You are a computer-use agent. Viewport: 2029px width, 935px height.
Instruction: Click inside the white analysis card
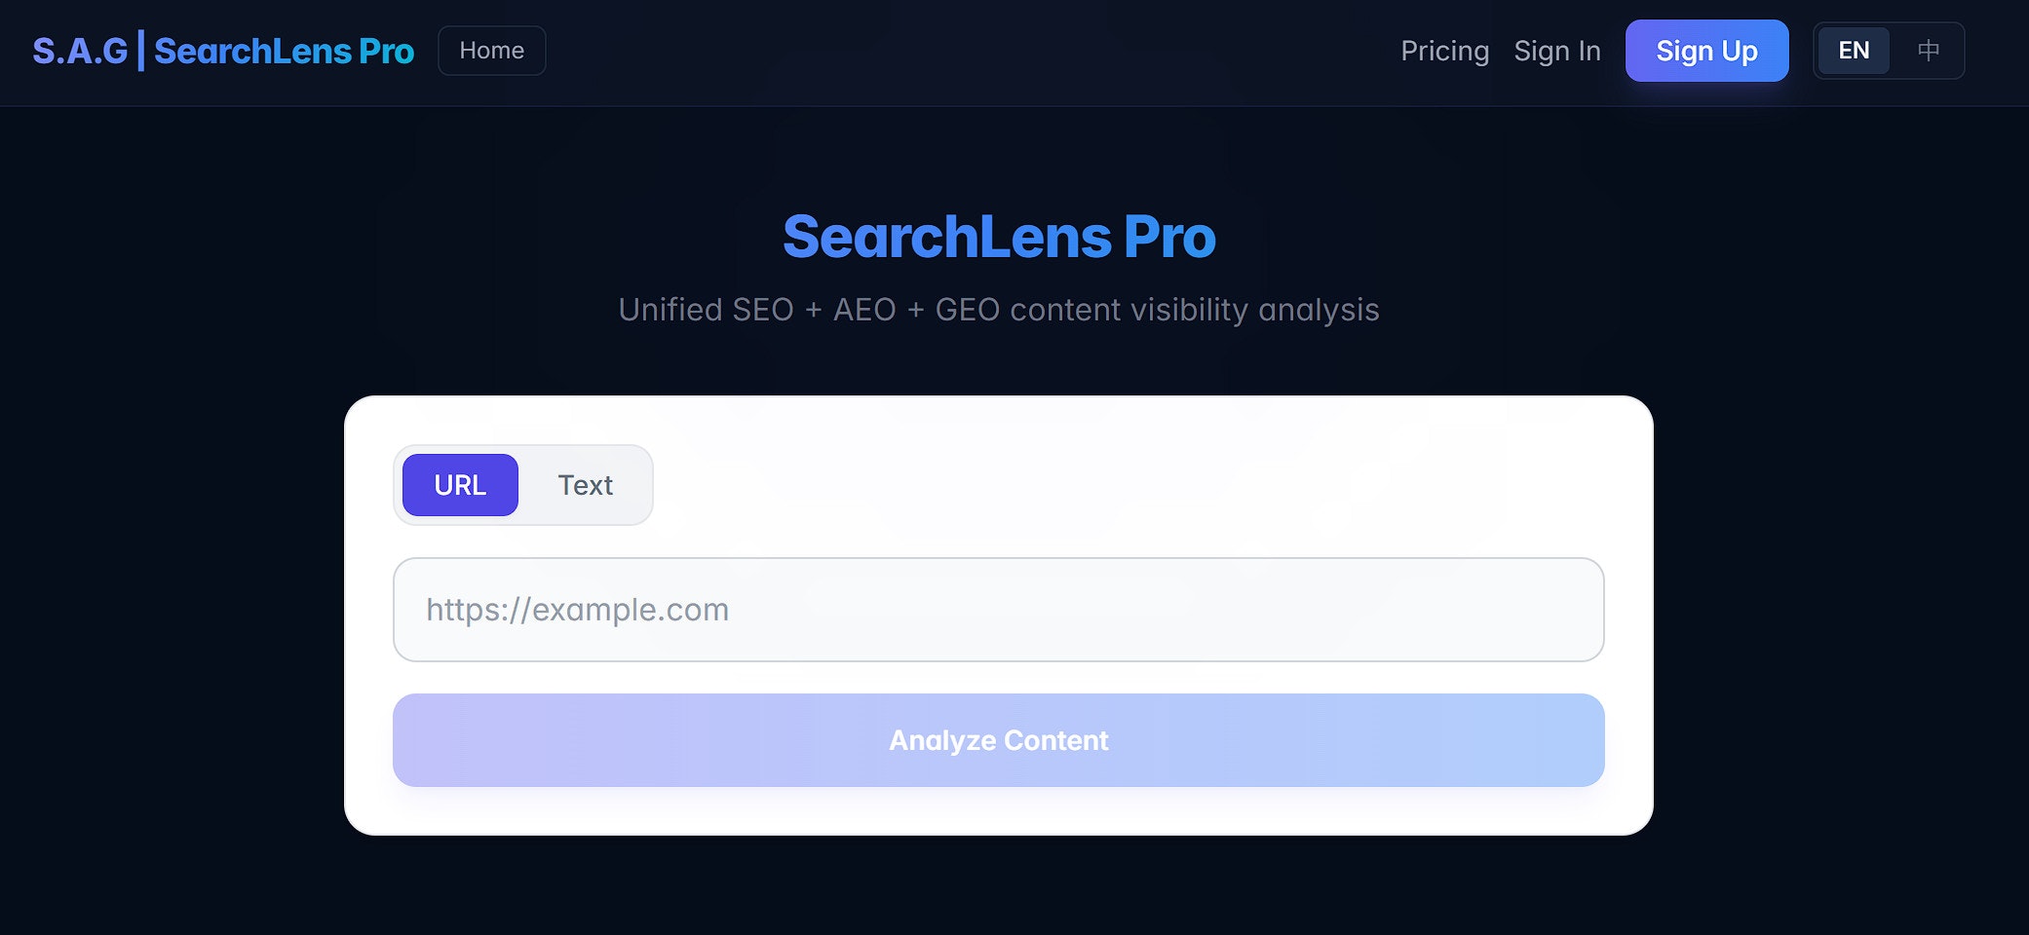[x=998, y=419]
